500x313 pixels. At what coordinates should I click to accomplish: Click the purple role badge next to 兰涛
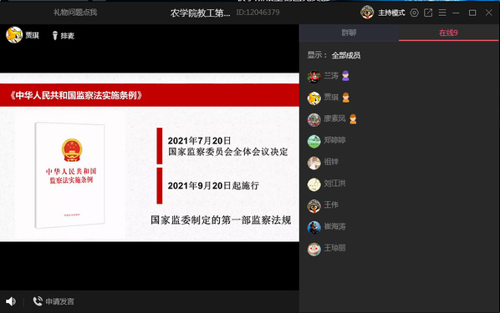pos(345,76)
